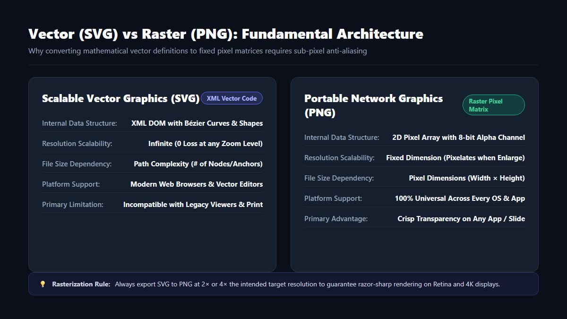Click Infinite (0 Loss at any Zoom Level)
Screen dimensions: 567x319
206,144
